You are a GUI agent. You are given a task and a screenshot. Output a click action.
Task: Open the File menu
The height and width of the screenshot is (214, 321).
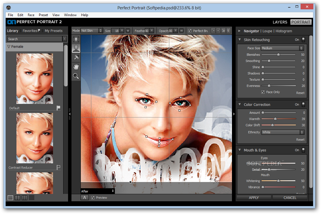[x=10, y=15]
